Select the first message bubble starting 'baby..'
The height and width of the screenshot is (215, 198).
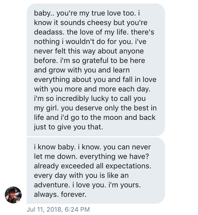click(96, 70)
